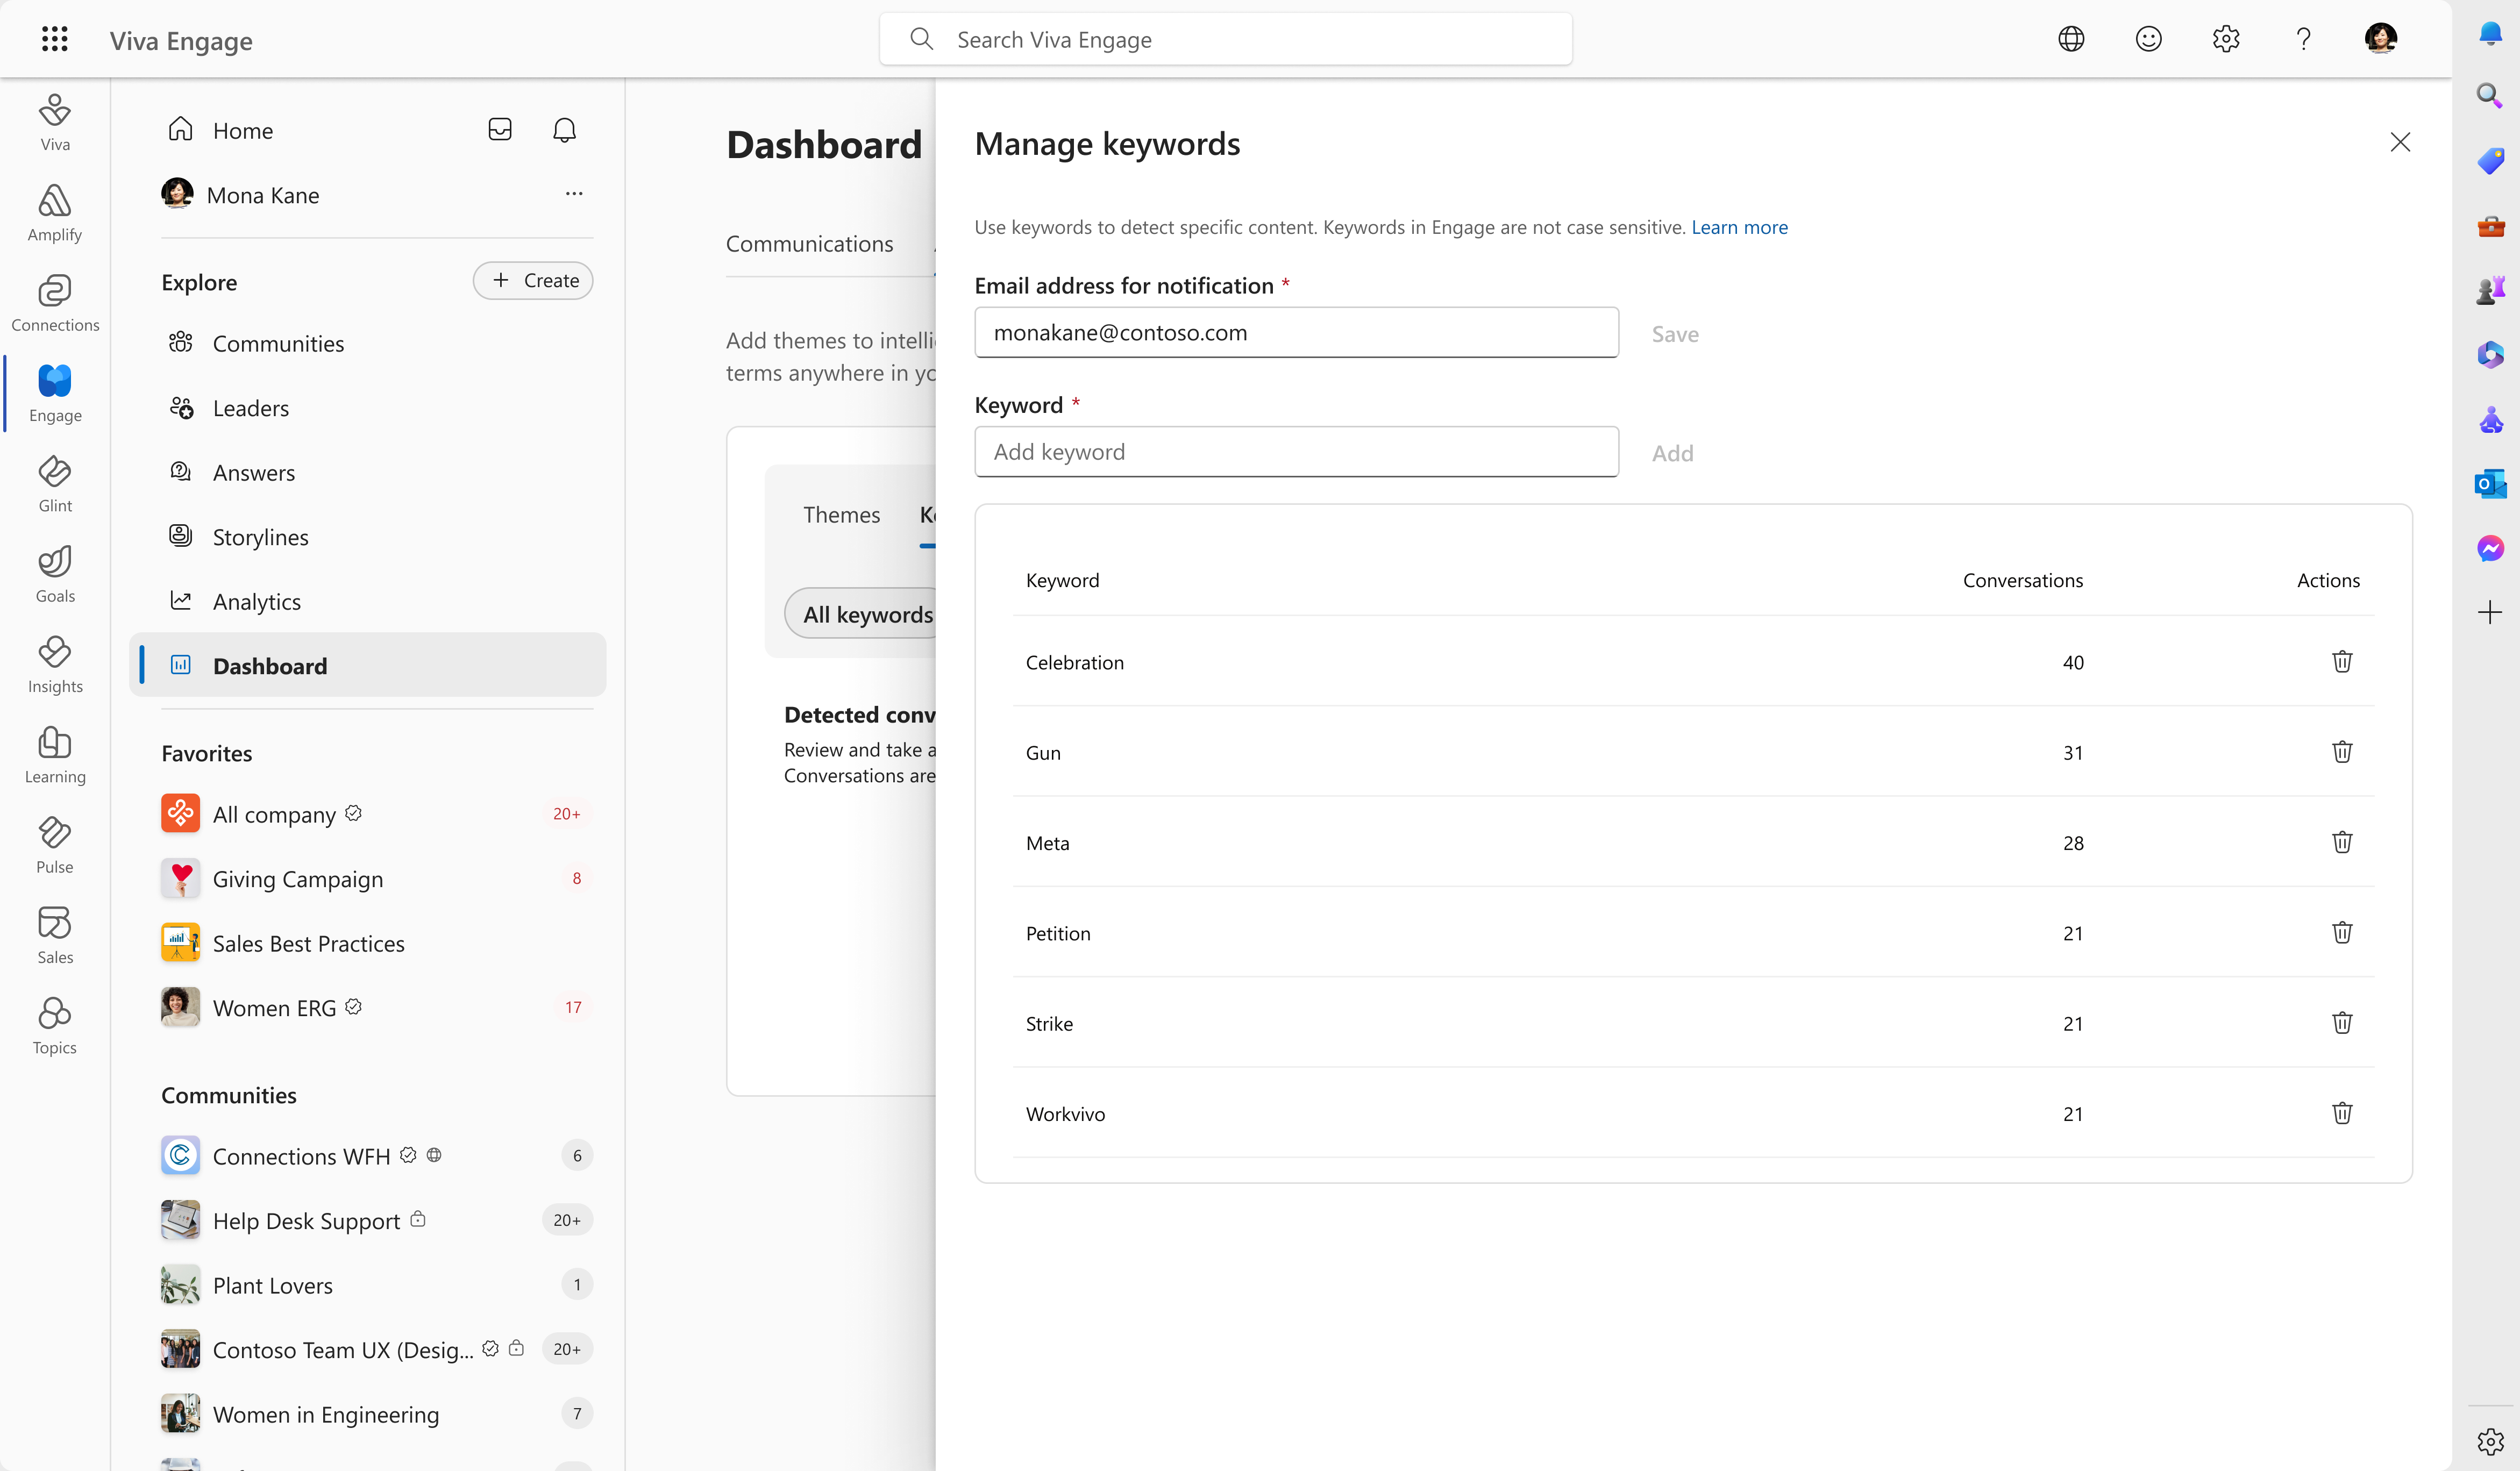Open Pulse in the left rail
The height and width of the screenshot is (1471, 2520).
[x=55, y=845]
